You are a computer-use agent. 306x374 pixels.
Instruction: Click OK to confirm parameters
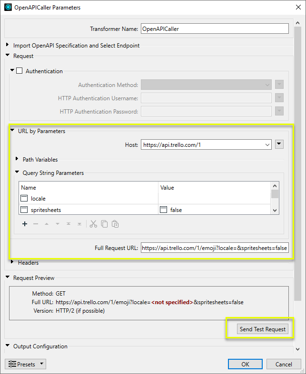pyautogui.click(x=245, y=364)
